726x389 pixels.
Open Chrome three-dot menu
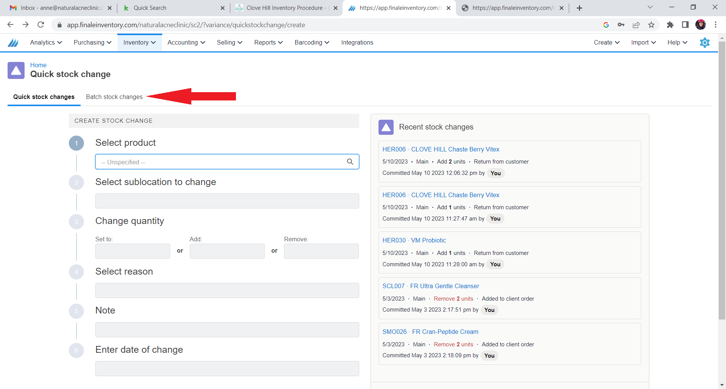(x=715, y=25)
